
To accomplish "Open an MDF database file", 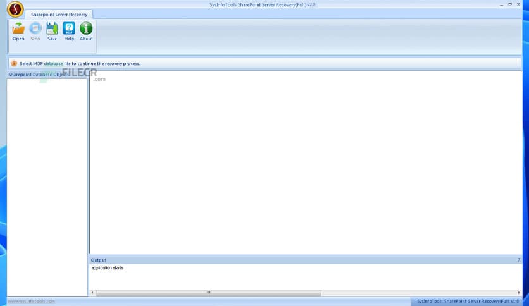I will coord(18,32).
